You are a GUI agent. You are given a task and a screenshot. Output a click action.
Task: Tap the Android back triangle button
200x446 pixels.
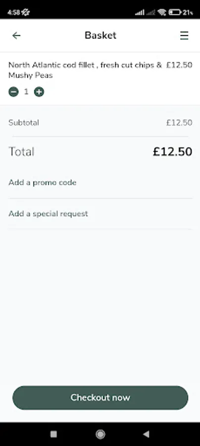coord(146,434)
